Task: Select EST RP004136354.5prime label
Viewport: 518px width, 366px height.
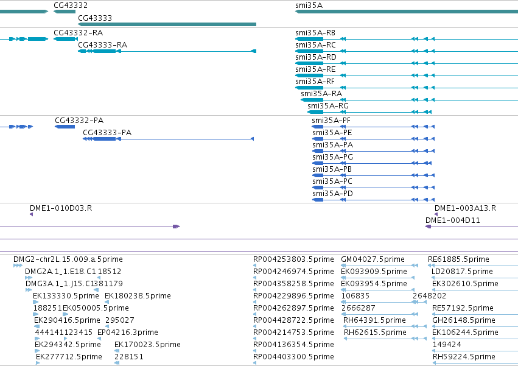Action: tap(293, 345)
